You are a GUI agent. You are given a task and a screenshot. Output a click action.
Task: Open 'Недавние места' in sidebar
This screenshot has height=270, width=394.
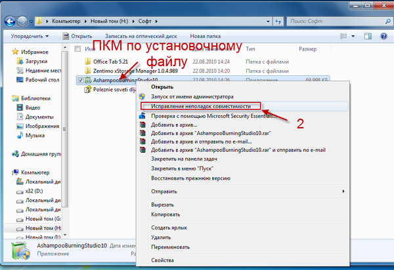[43, 70]
